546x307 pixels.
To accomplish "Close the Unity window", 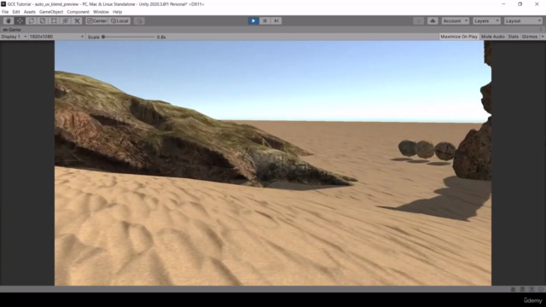I will 537,4.
